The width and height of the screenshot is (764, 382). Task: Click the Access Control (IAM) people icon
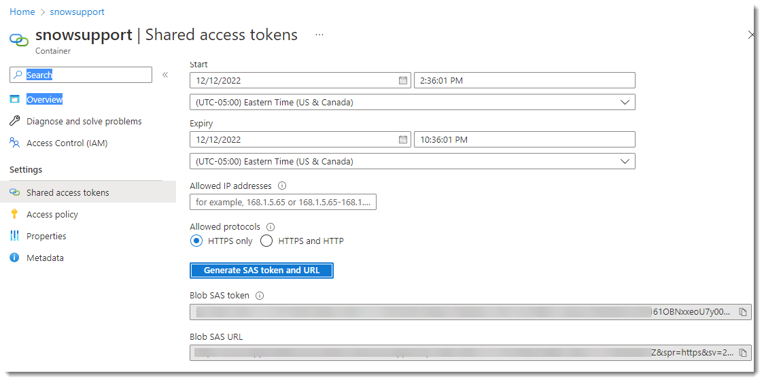15,143
